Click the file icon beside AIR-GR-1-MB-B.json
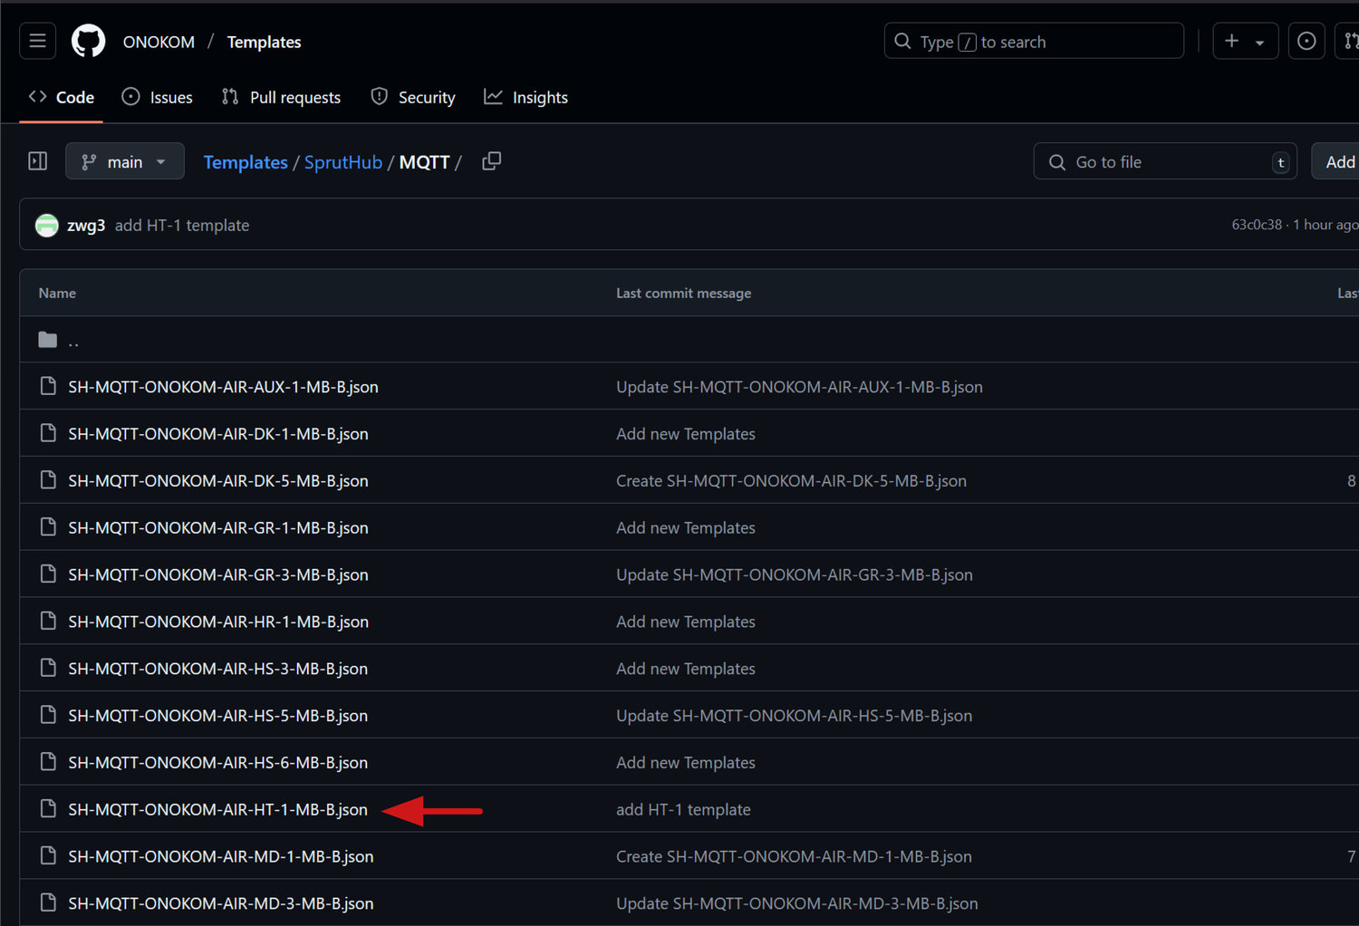 (x=48, y=527)
